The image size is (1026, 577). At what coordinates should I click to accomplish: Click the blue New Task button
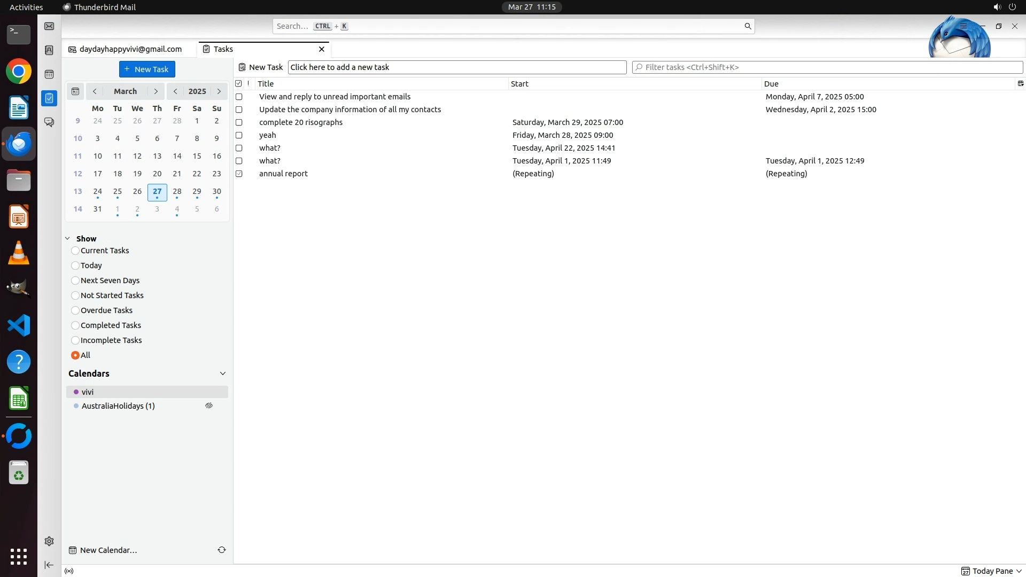click(147, 69)
